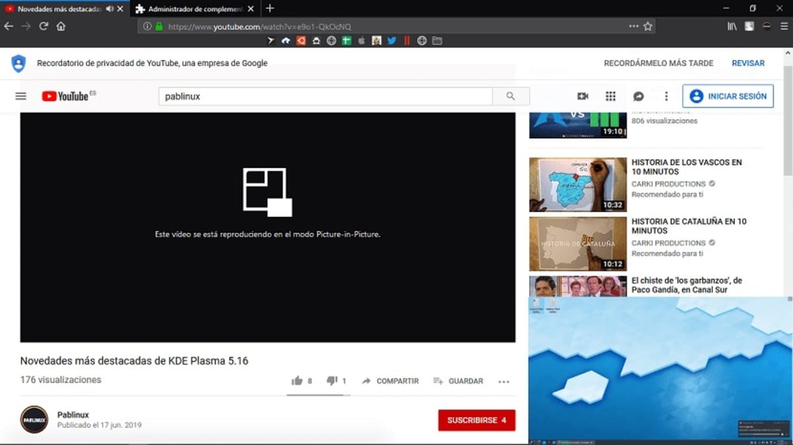Screen dimensions: 793x445
Task: Click the SUSCRIBIRSE button
Action: point(477,420)
